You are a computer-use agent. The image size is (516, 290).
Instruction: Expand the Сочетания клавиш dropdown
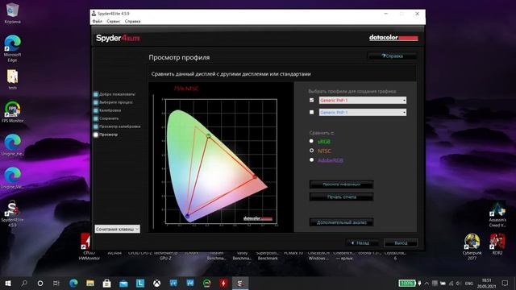click(x=118, y=229)
